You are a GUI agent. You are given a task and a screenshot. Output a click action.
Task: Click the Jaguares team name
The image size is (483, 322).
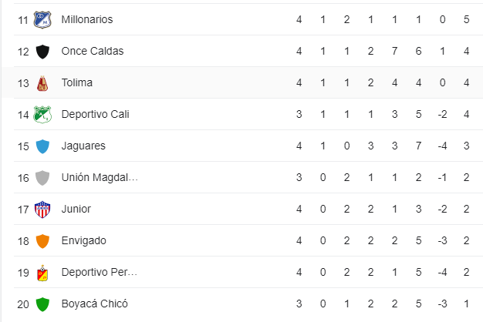tap(83, 146)
